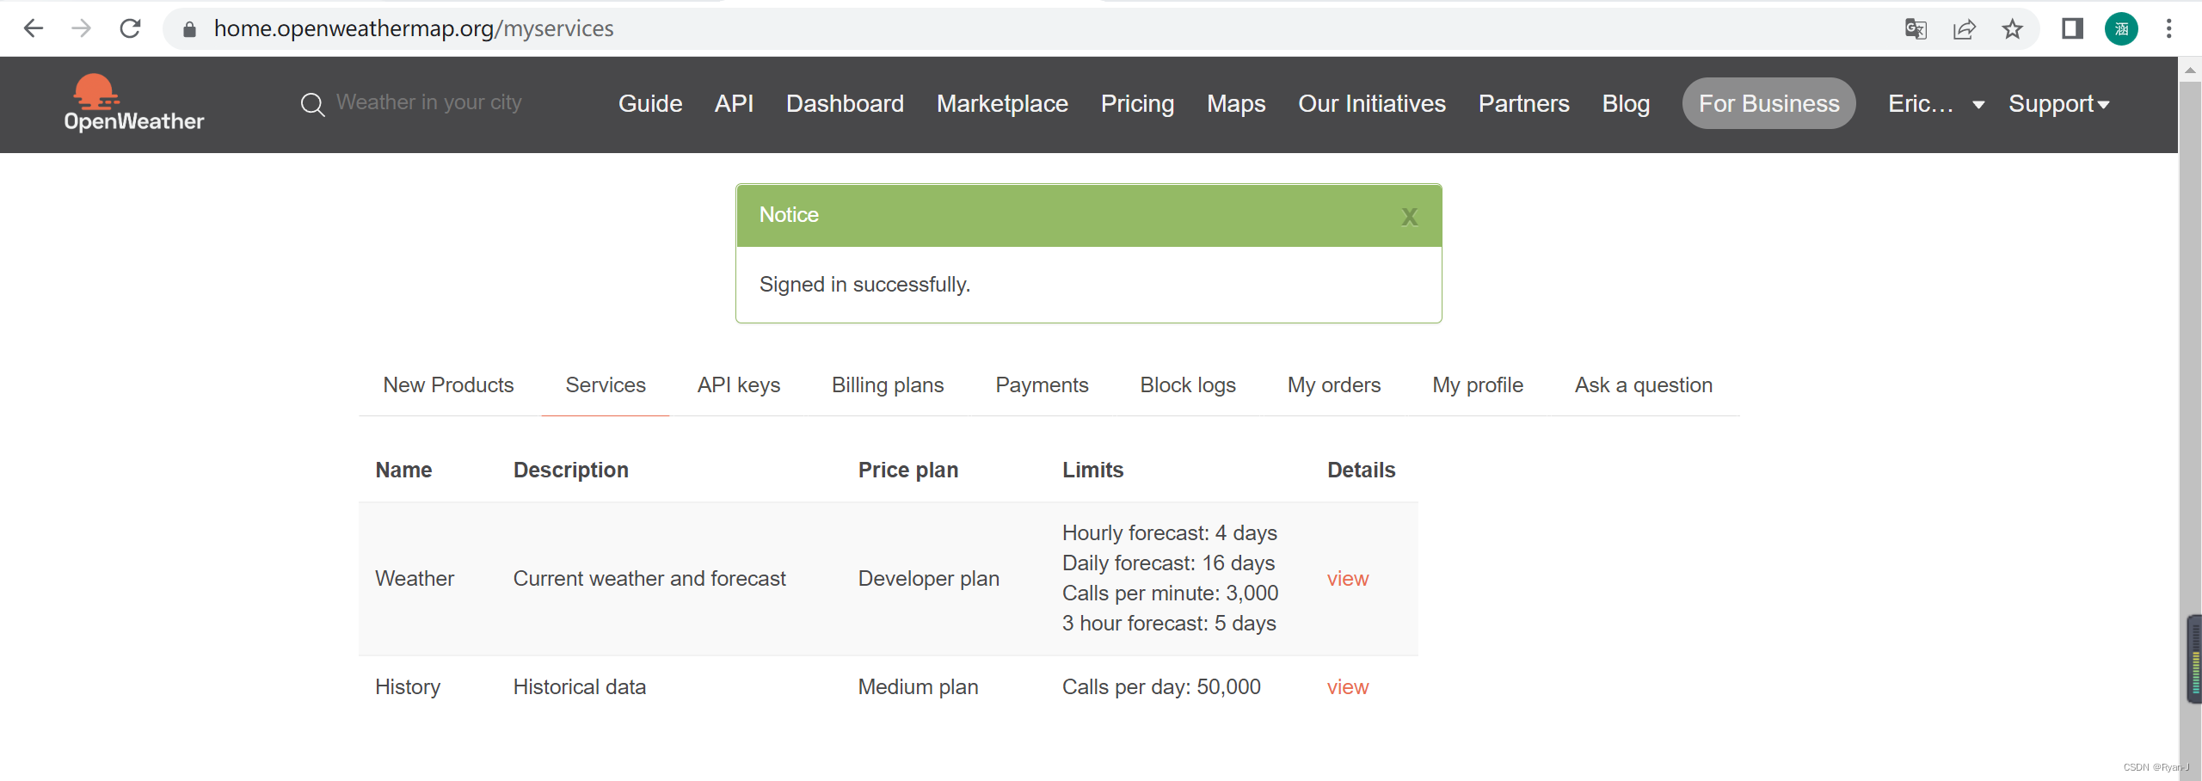Open the Payments tab

1042,384
